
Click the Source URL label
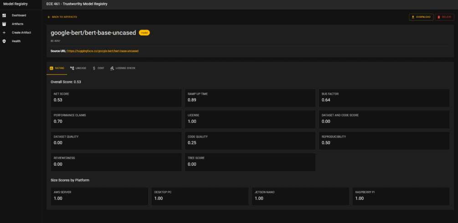pyautogui.click(x=58, y=51)
